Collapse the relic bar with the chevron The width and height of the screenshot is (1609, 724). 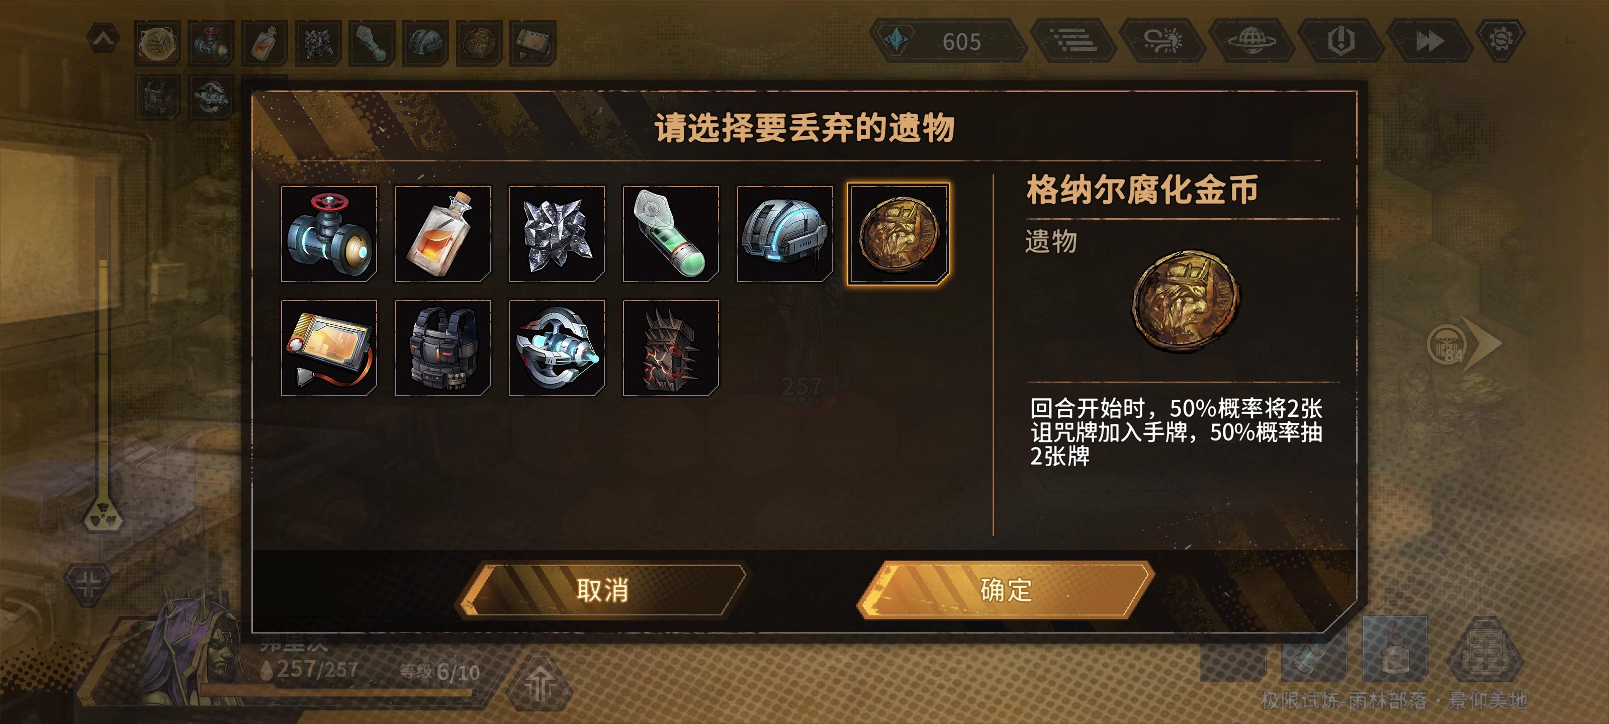104,39
